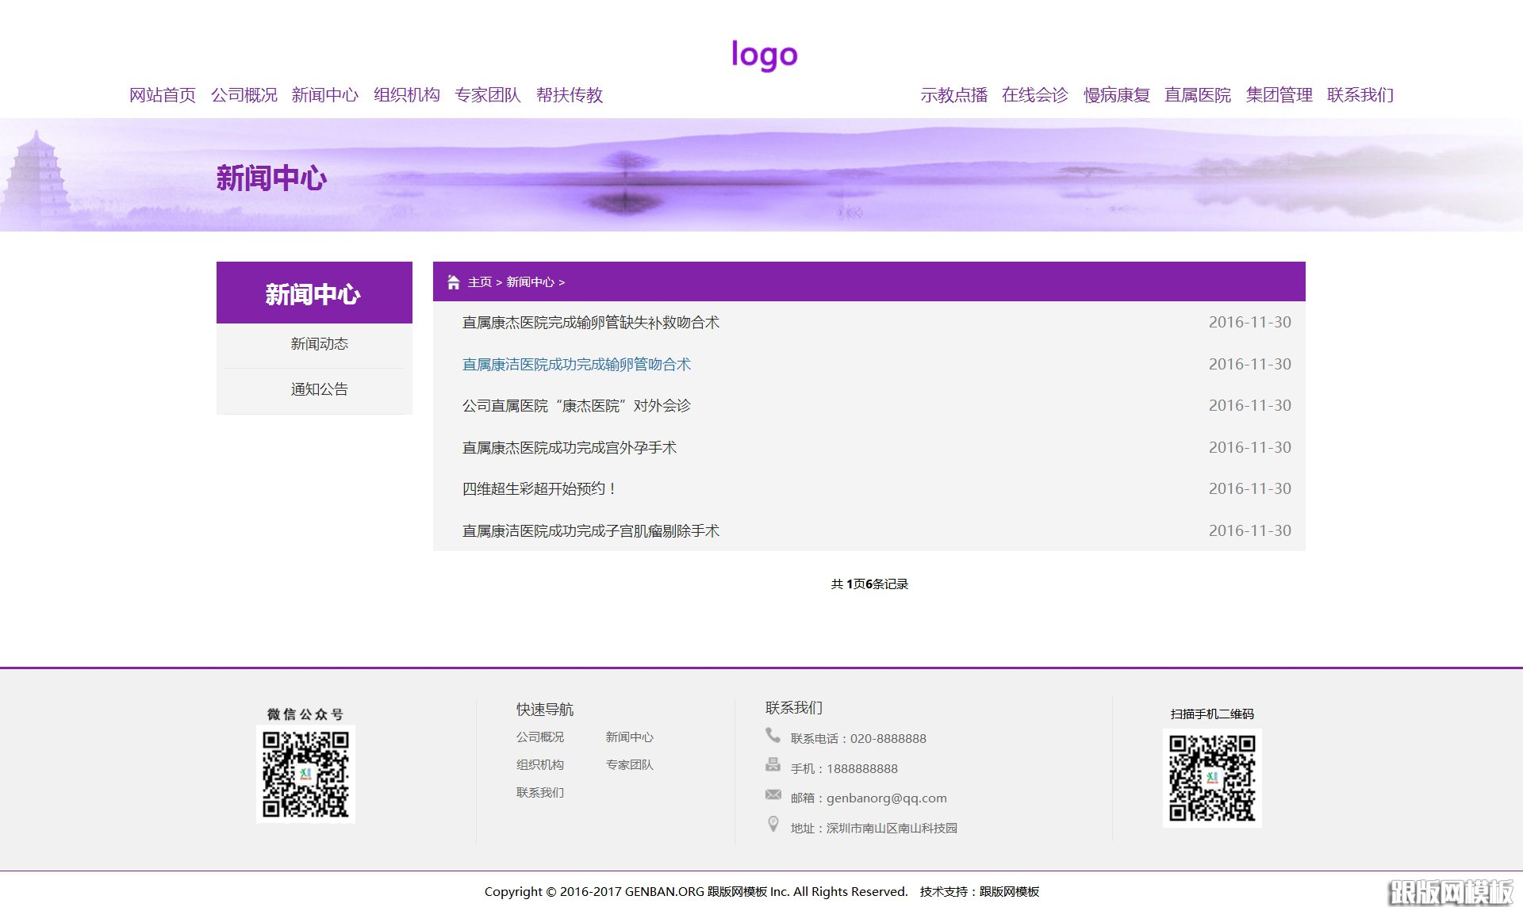Click the 主页 breadcrumb link

coord(478,281)
